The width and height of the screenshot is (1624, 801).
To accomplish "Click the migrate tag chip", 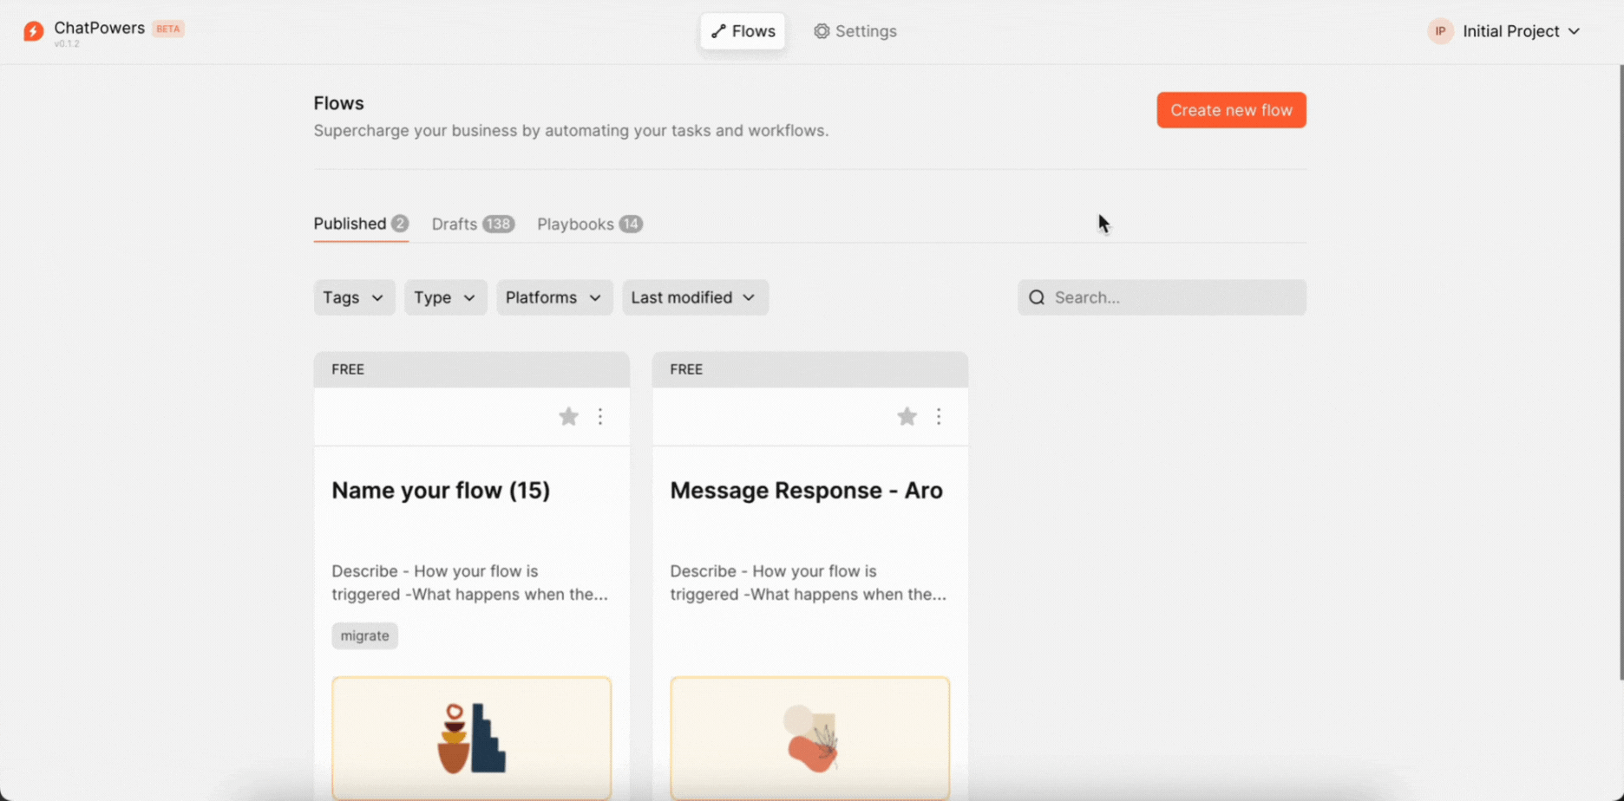I will click(364, 635).
